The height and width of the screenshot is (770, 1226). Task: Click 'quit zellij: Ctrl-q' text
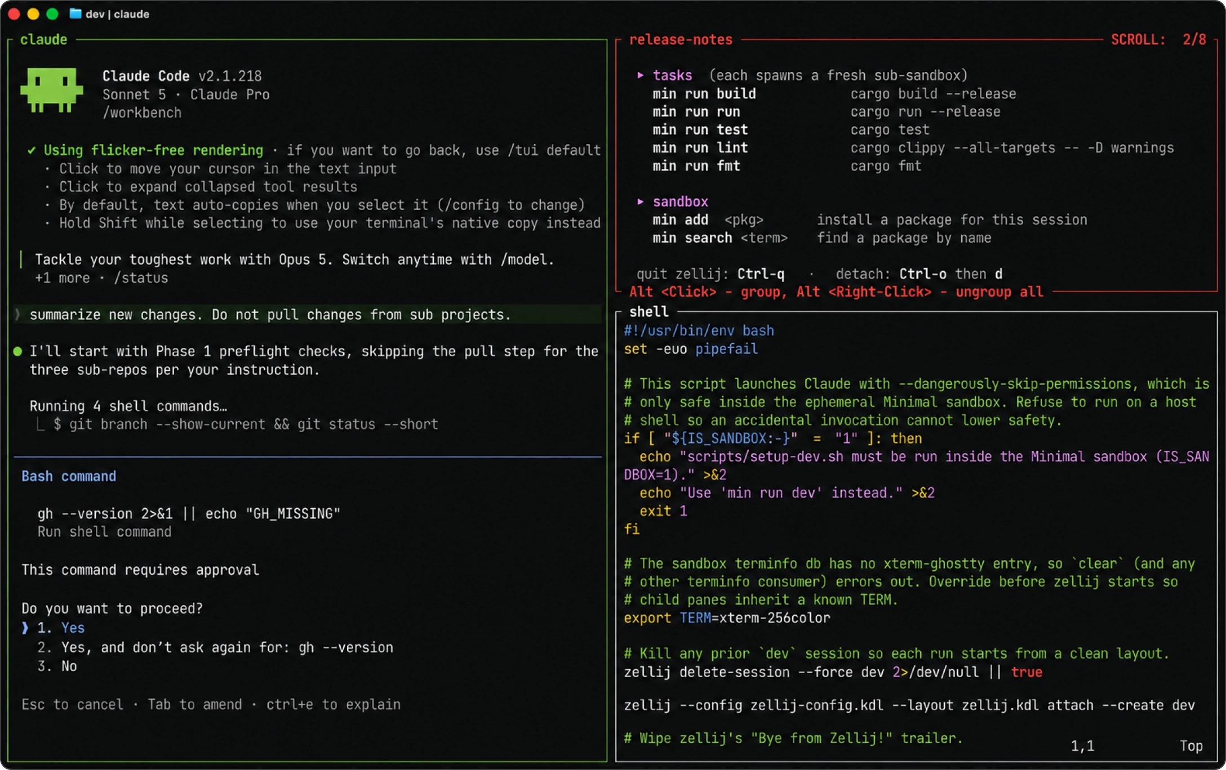click(710, 274)
